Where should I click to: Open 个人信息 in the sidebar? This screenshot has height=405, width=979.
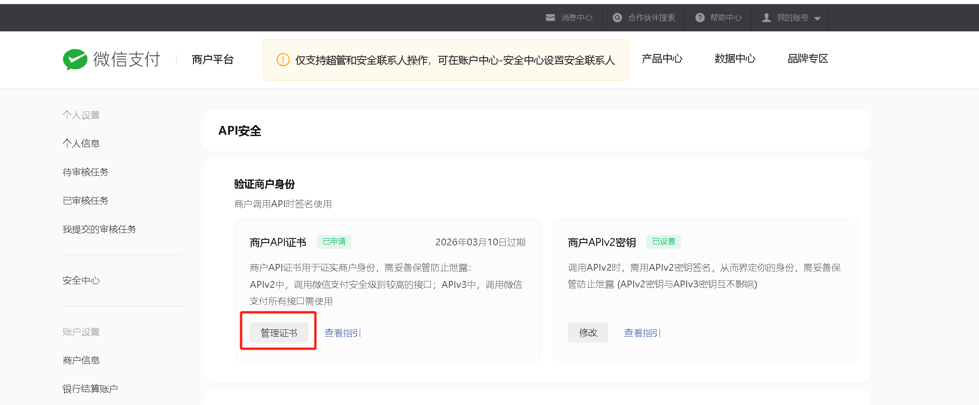tap(81, 143)
